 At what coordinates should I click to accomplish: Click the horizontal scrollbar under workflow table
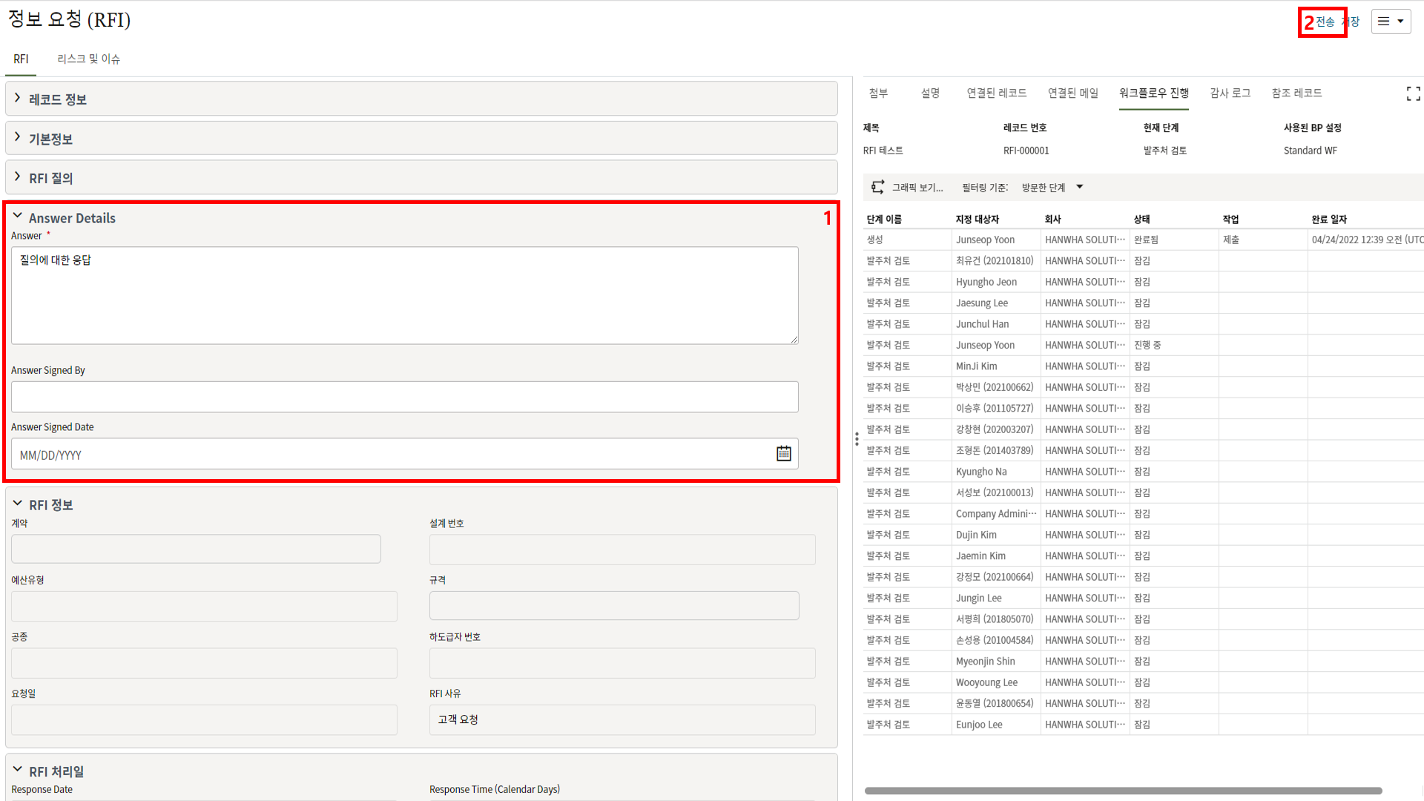coord(1123,791)
